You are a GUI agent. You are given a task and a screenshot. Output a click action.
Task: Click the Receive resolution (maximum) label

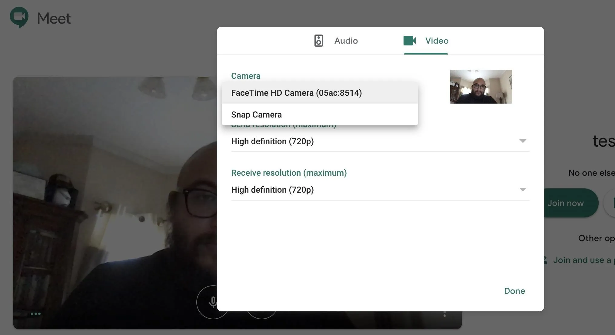click(289, 173)
